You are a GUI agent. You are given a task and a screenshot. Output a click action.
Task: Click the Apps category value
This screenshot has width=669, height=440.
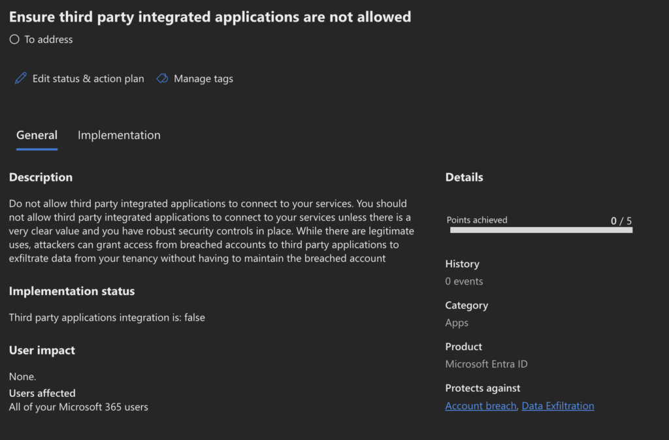coord(457,322)
